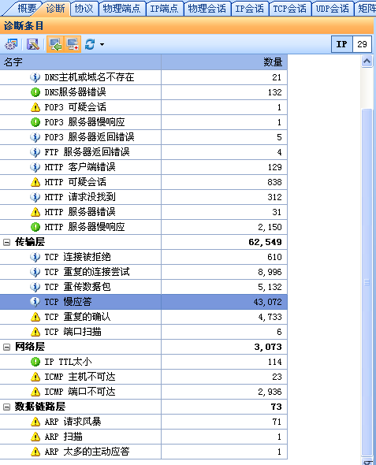Toggle the highlighted monitor toolbar button with red mark
Screen dimensions: 376x465
click(73, 44)
